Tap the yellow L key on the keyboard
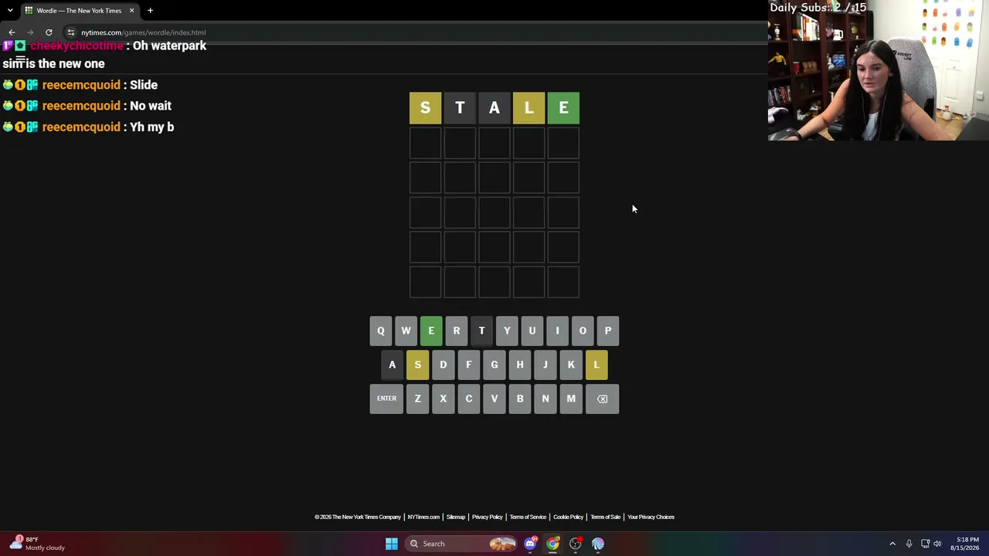 point(596,364)
